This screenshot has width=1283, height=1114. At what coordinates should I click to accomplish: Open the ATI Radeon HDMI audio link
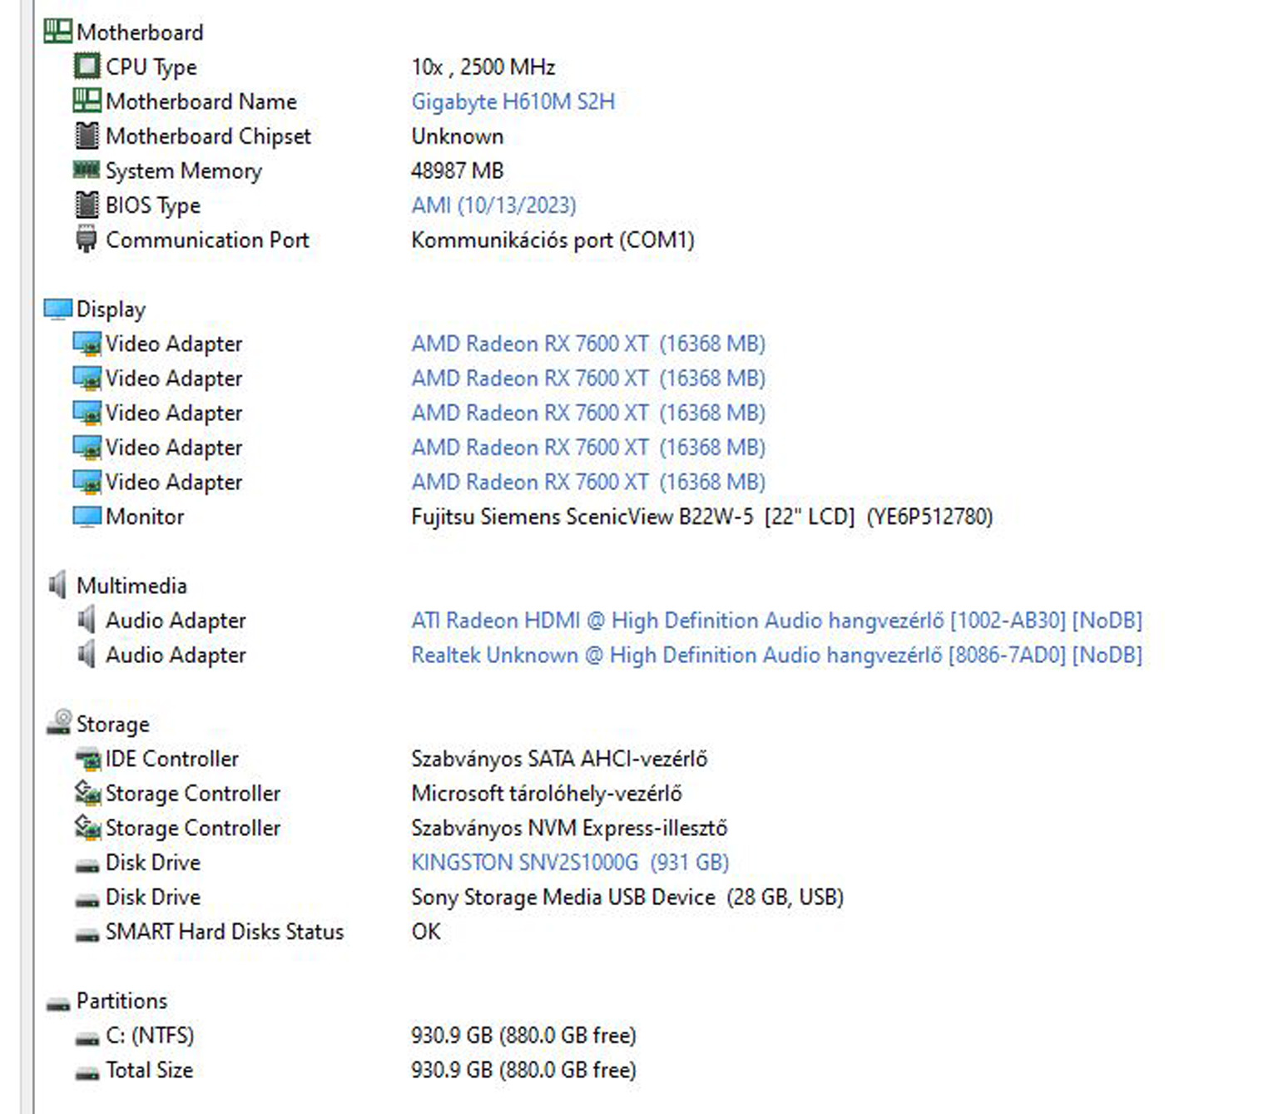776,621
